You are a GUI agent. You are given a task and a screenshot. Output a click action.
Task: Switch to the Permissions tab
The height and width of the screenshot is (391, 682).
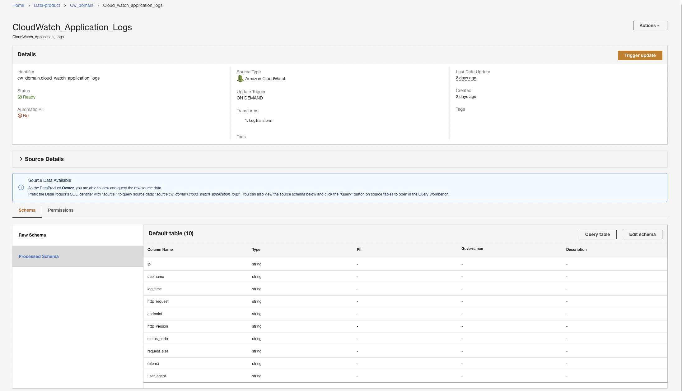(61, 210)
